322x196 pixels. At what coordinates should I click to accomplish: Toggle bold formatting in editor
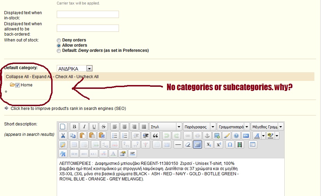click(x=74, y=127)
